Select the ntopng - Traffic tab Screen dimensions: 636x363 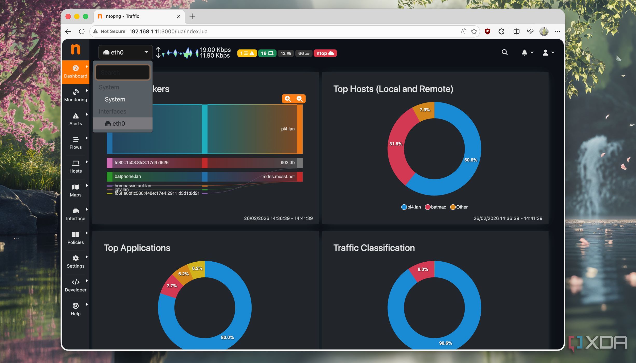(140, 16)
